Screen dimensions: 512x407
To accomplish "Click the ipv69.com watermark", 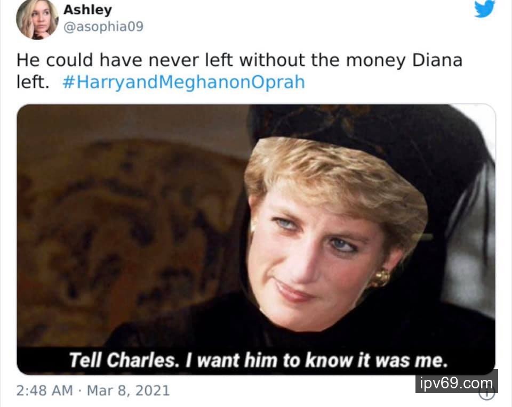I will pyautogui.click(x=457, y=381).
